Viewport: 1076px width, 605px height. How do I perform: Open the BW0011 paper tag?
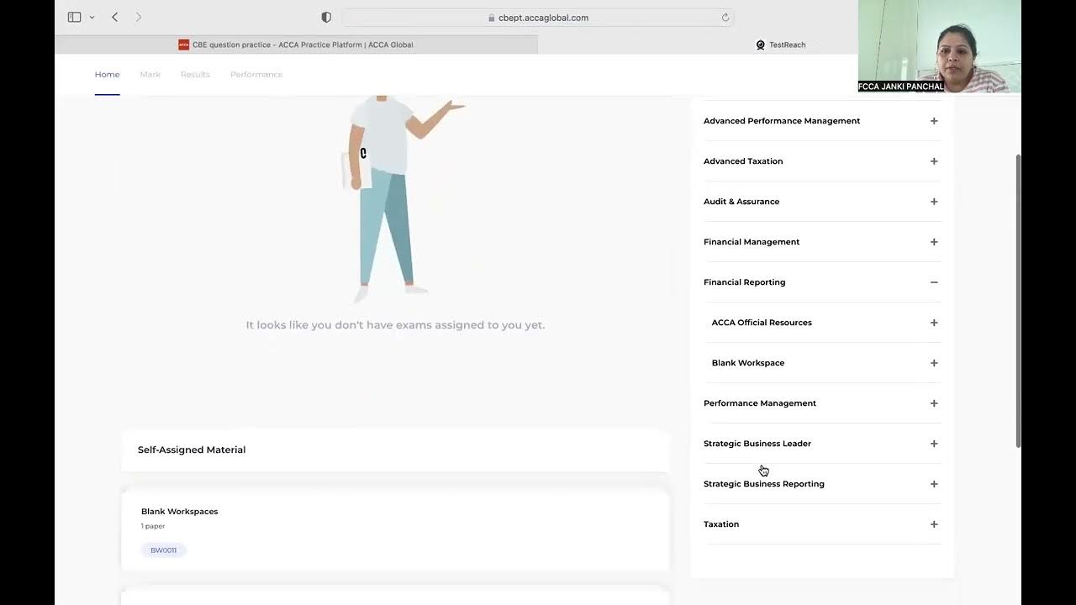click(x=164, y=550)
